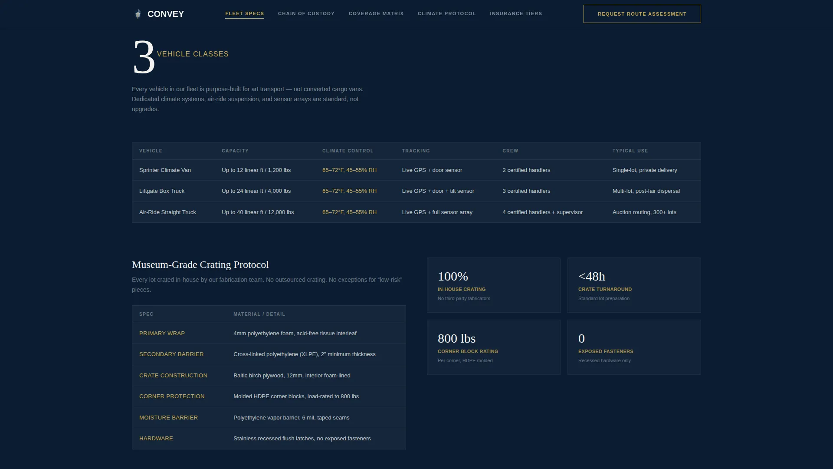Click the Climate Control column header
The image size is (833, 469).
point(348,151)
